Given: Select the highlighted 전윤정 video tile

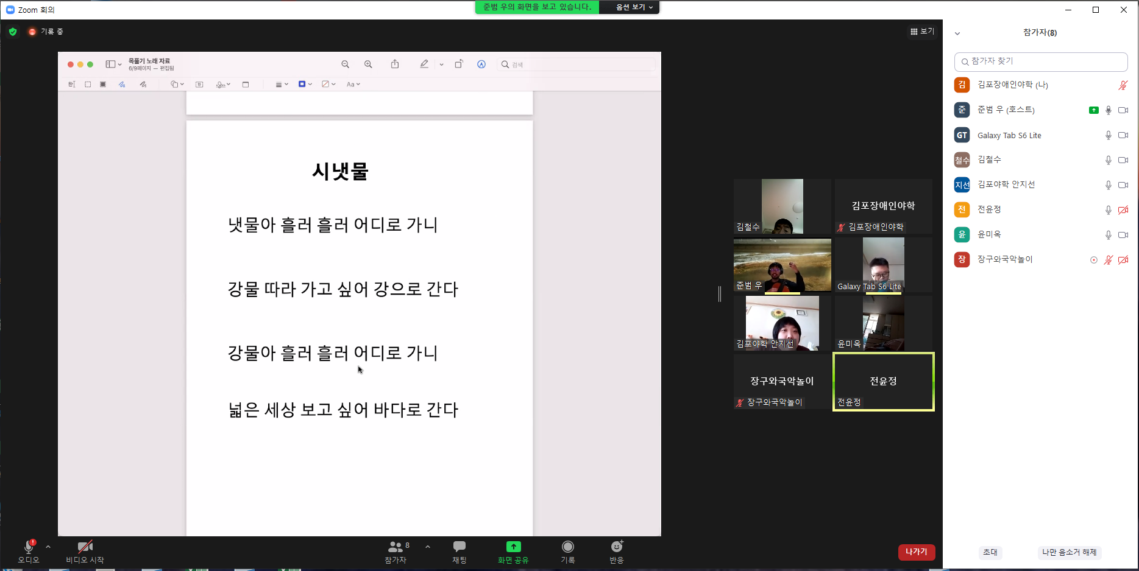Looking at the screenshot, I should (x=883, y=382).
